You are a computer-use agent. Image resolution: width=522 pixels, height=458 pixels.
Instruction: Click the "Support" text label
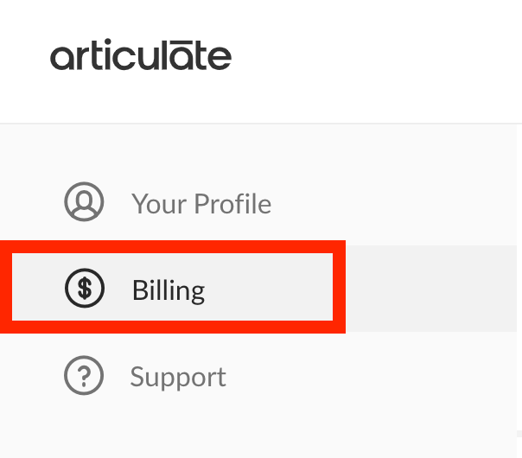[178, 377]
